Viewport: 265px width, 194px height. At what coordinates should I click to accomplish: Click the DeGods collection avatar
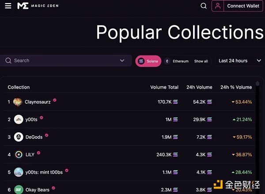point(19,137)
